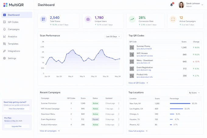Click the last data point on scan chart
Screen dimensions: 207x138
(120, 59)
